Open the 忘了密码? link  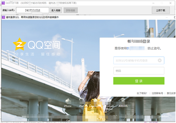142,93
